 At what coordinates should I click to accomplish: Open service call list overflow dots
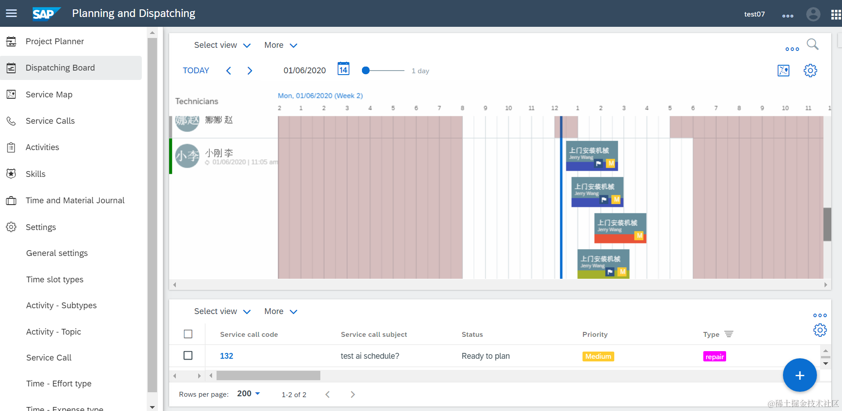[x=820, y=315]
